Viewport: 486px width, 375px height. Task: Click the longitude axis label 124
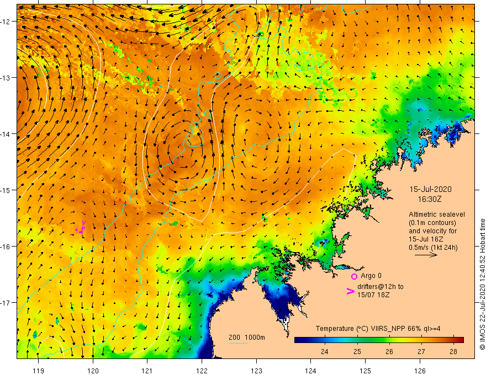pos(310,371)
